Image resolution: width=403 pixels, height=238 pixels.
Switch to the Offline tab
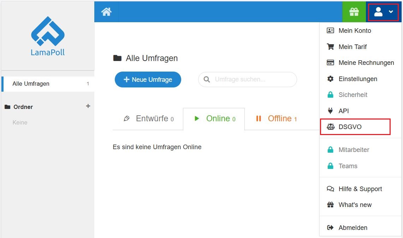click(276, 119)
